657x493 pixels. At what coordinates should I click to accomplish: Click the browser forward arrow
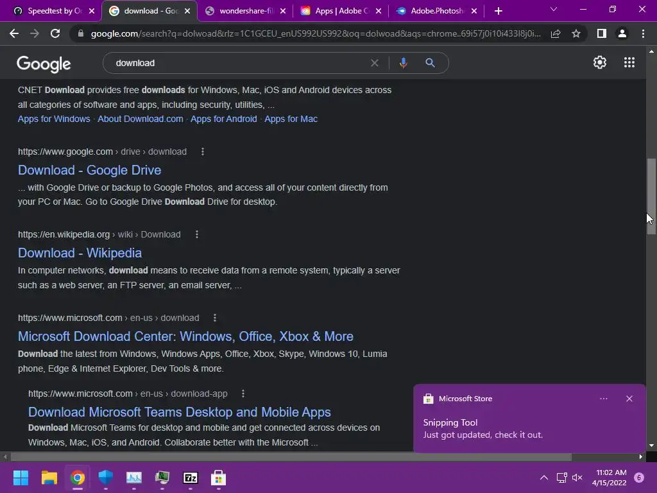35,33
